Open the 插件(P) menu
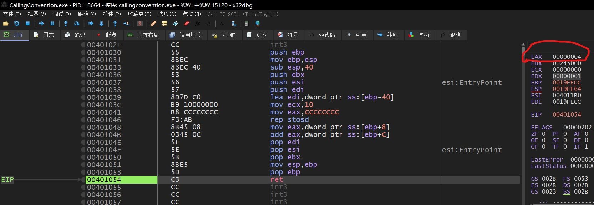 (112, 14)
